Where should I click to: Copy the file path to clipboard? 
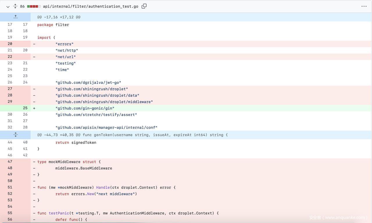click(144, 6)
